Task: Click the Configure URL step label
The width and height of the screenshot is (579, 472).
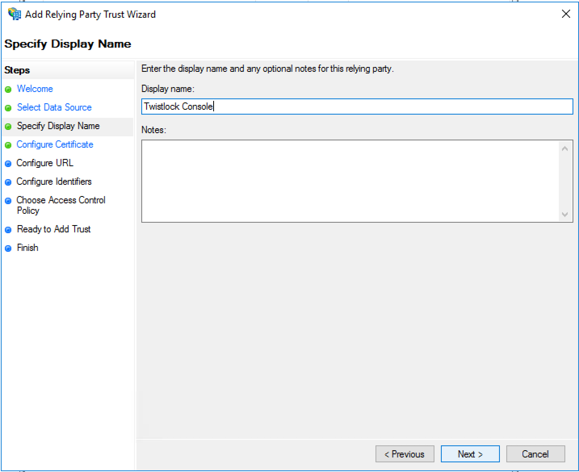Action: [x=45, y=163]
